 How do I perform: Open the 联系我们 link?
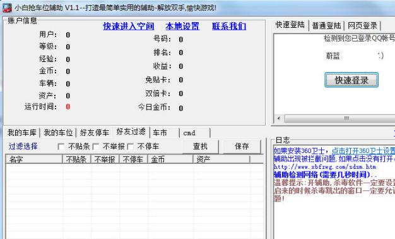229,27
